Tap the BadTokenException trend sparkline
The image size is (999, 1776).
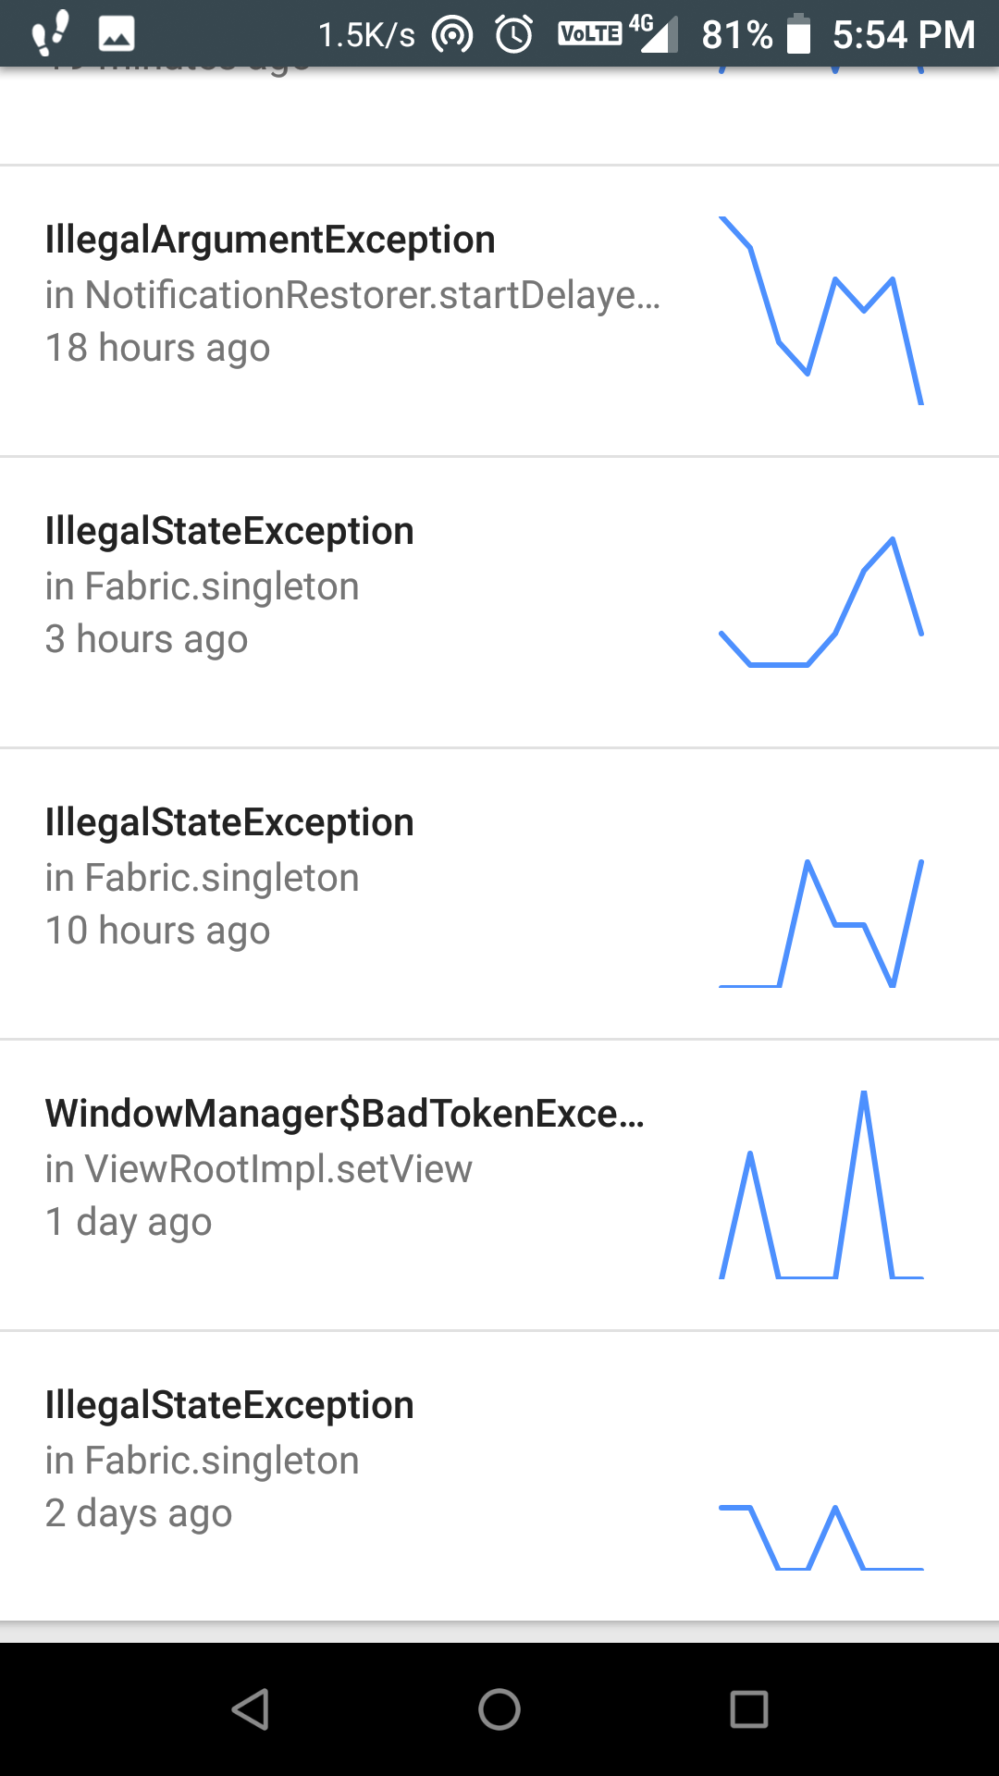(x=821, y=1185)
